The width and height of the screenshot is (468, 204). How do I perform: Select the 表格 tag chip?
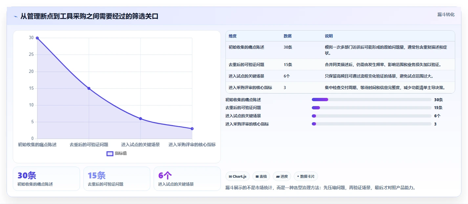pos(261,176)
